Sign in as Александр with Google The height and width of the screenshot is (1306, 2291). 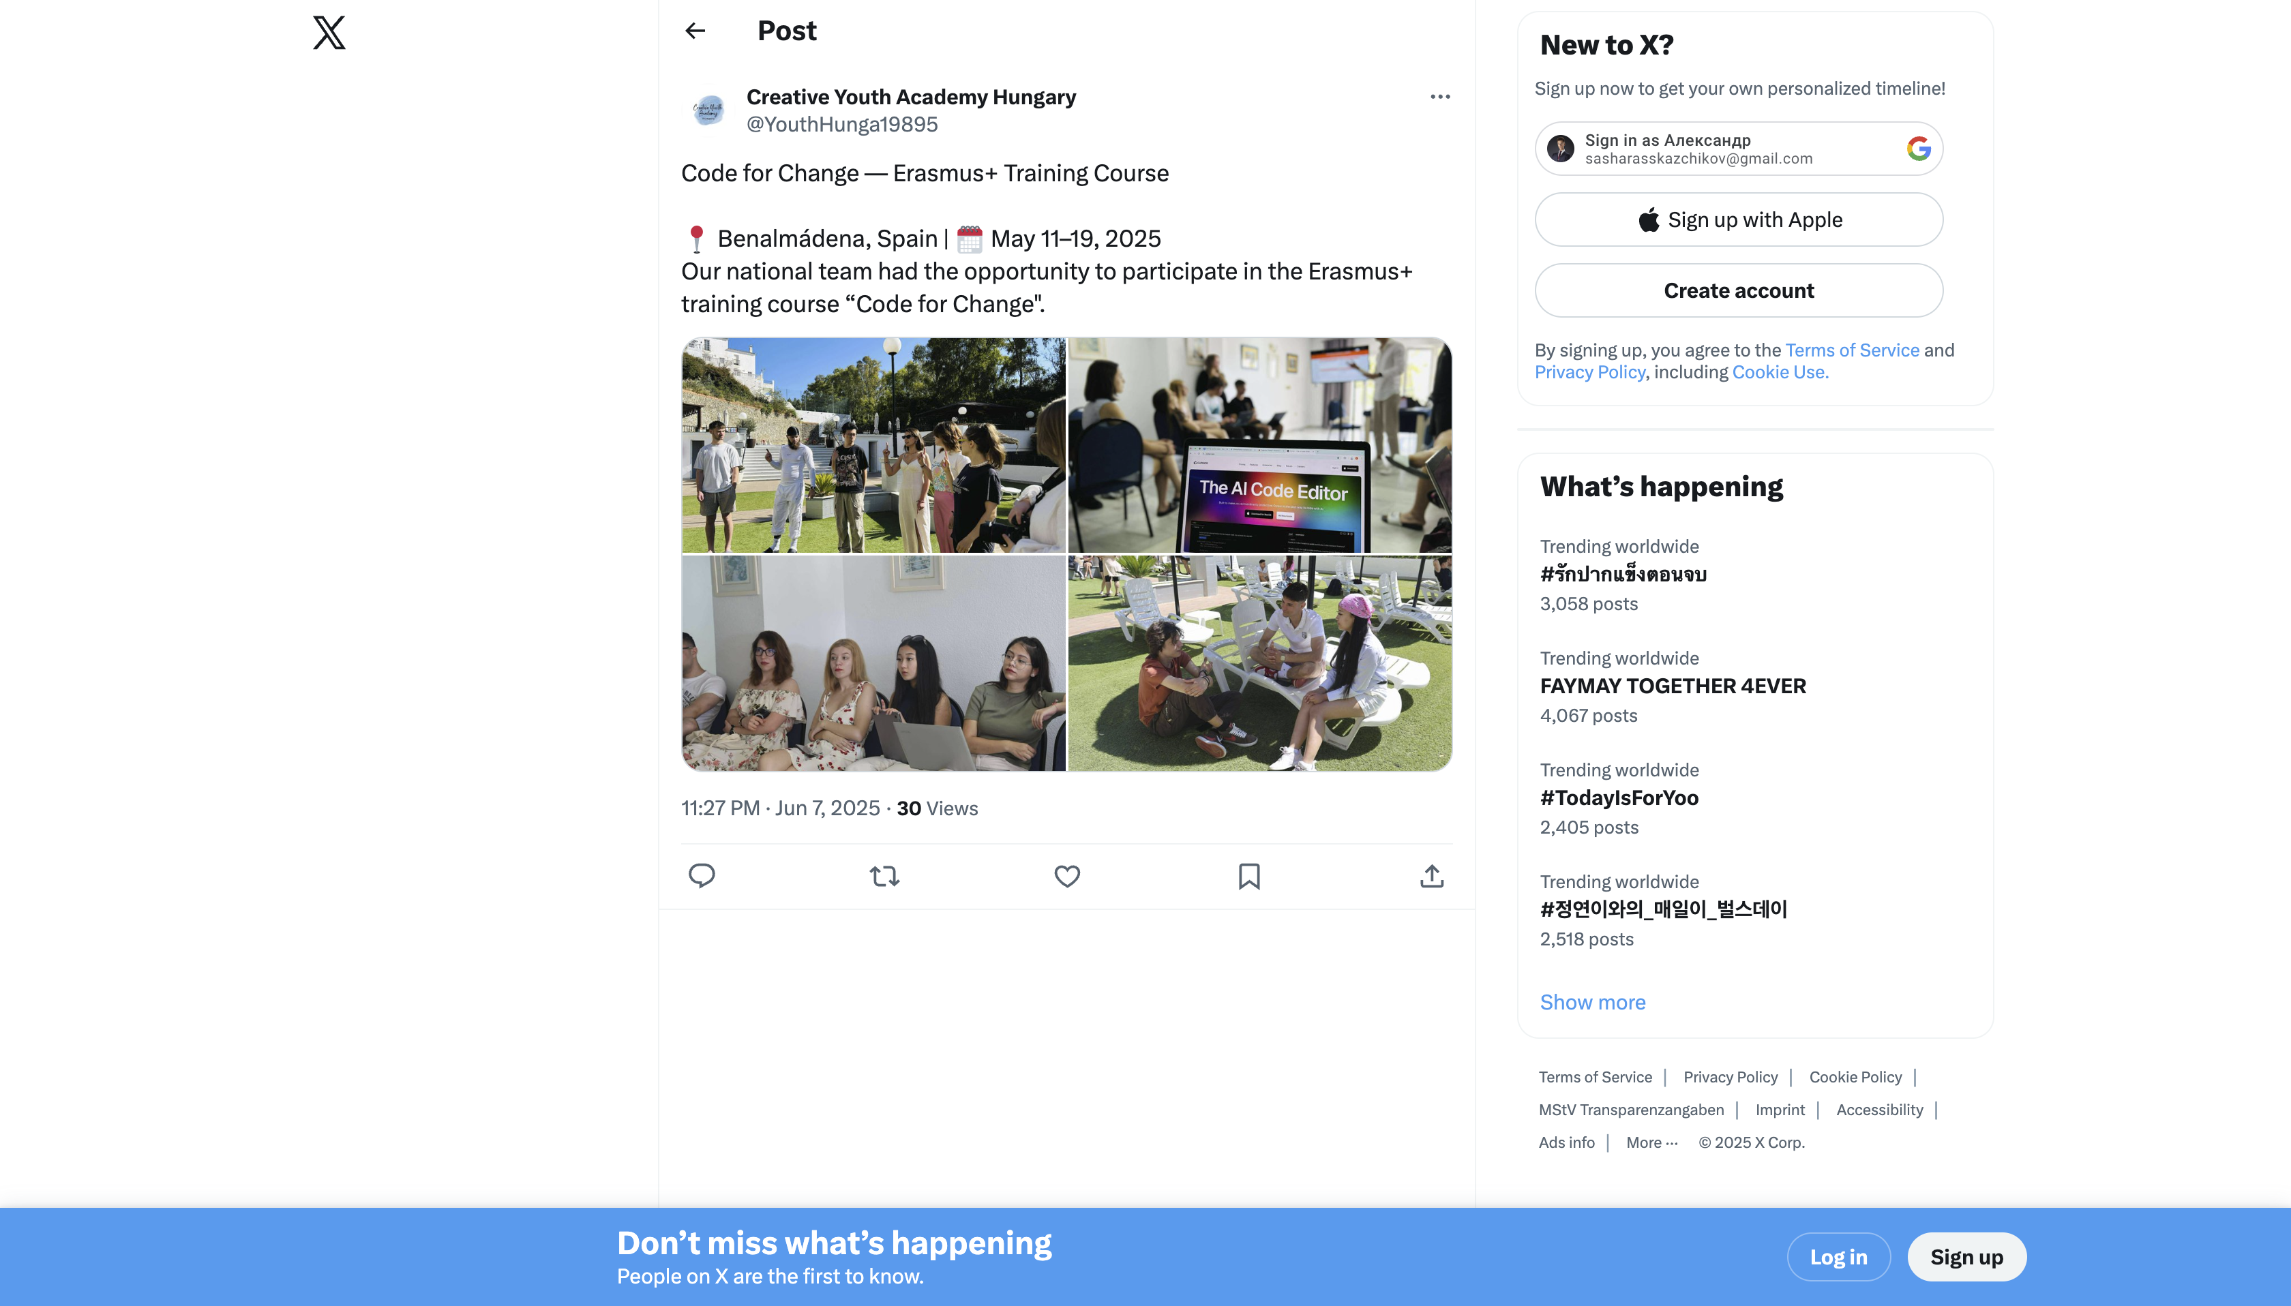point(1737,149)
